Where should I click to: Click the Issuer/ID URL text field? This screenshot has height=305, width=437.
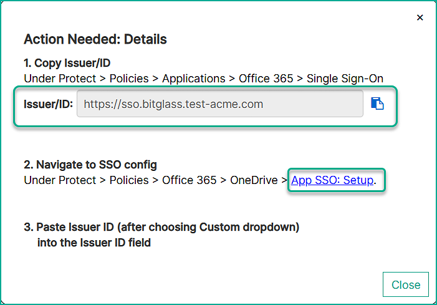coord(219,104)
